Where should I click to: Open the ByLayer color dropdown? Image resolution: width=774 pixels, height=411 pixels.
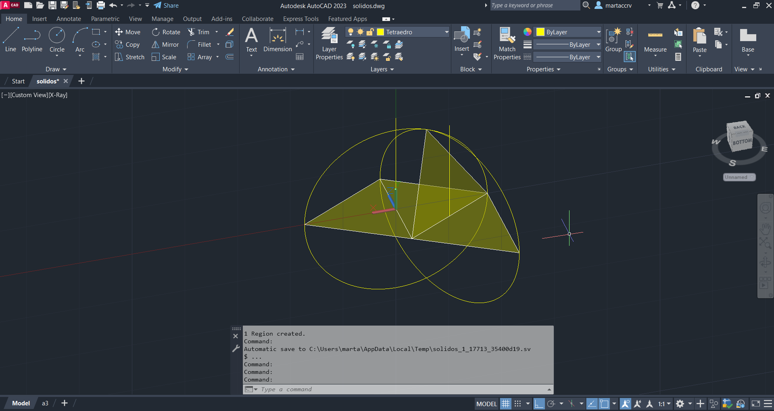pyautogui.click(x=599, y=32)
